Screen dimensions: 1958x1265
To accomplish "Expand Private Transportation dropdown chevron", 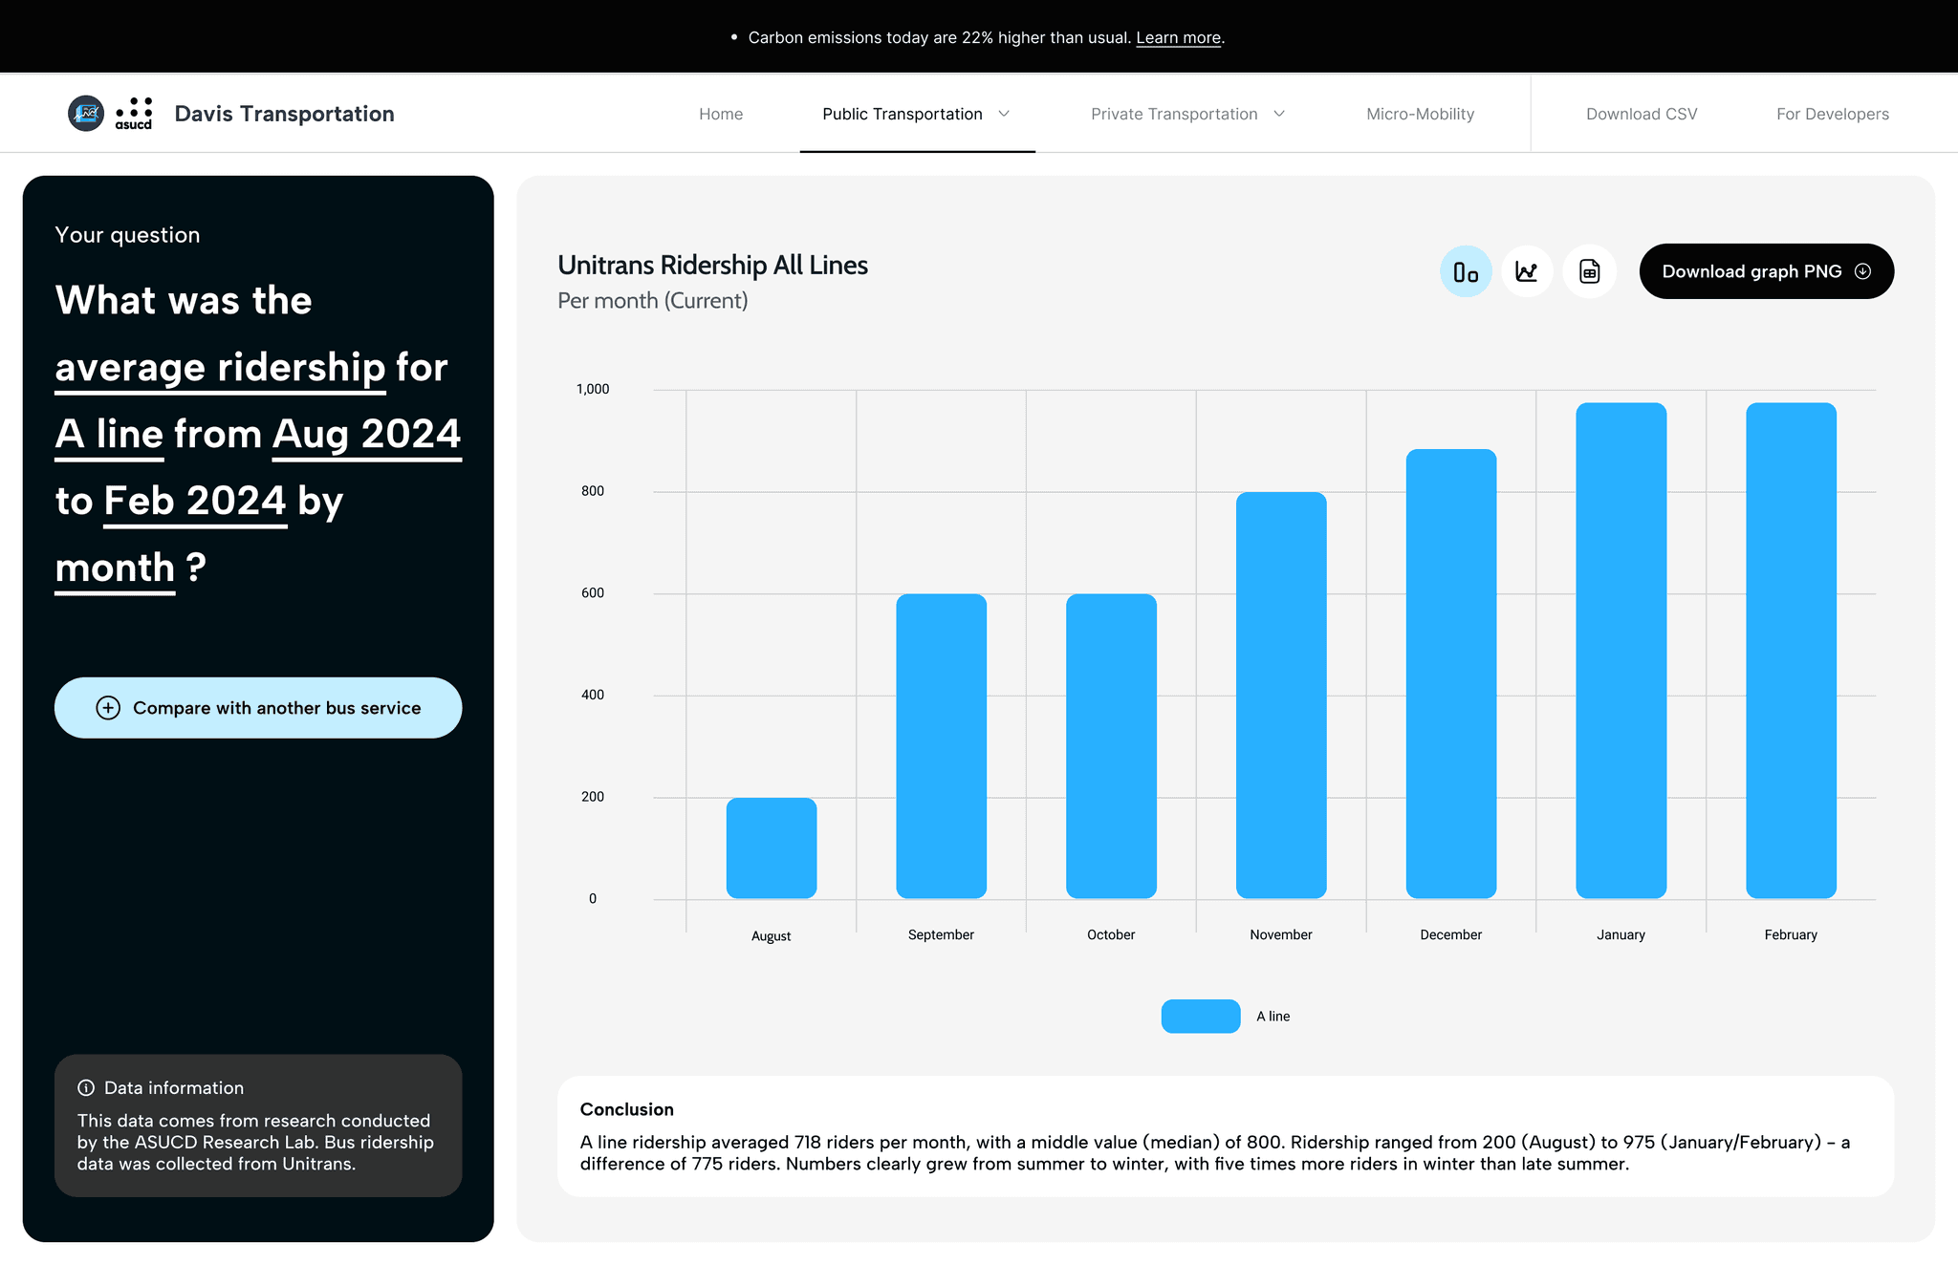I will point(1279,114).
